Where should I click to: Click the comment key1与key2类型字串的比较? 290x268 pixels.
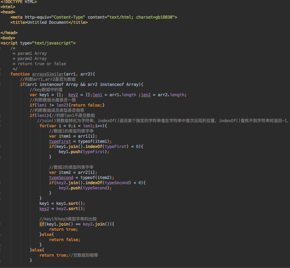click(68, 219)
